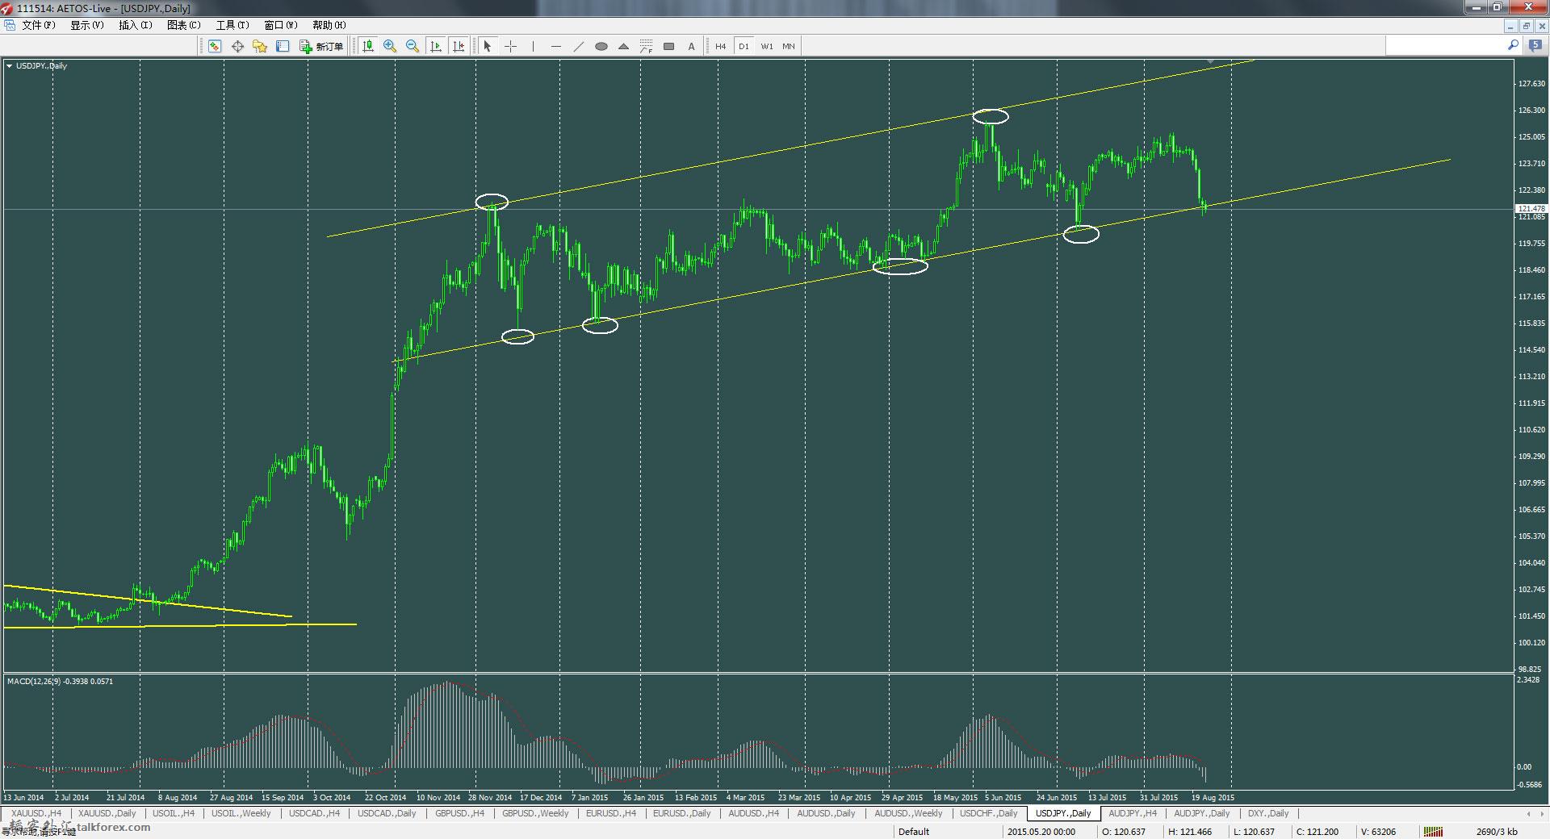1550x839 pixels.
Task: Open the 帮助 (Help) menu
Action: coord(329,25)
